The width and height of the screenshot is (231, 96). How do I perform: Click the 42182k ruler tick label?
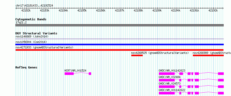[26, 10]
